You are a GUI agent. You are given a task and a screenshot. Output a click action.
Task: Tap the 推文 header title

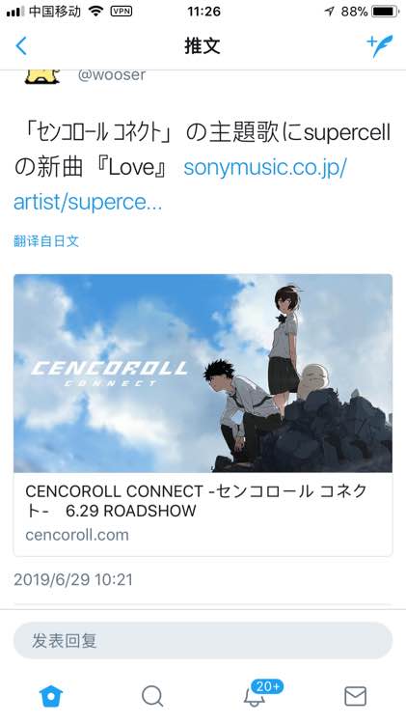pyautogui.click(x=203, y=45)
